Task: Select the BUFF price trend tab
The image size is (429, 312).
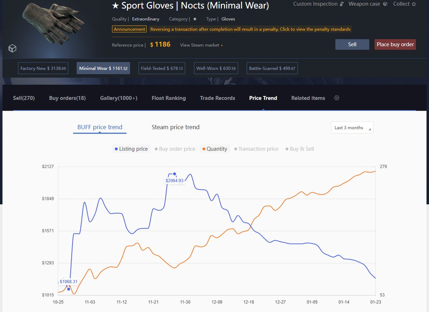Action: point(100,127)
